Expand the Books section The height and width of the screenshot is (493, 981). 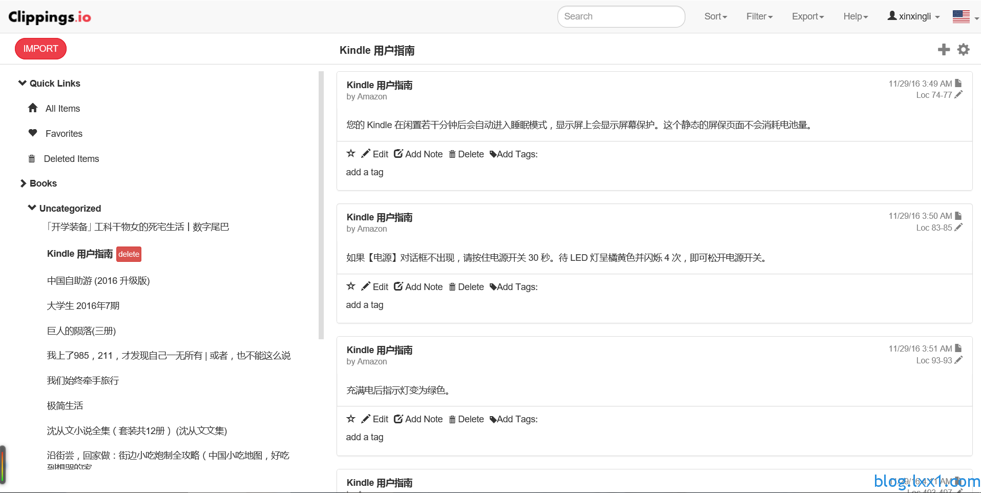pos(38,183)
